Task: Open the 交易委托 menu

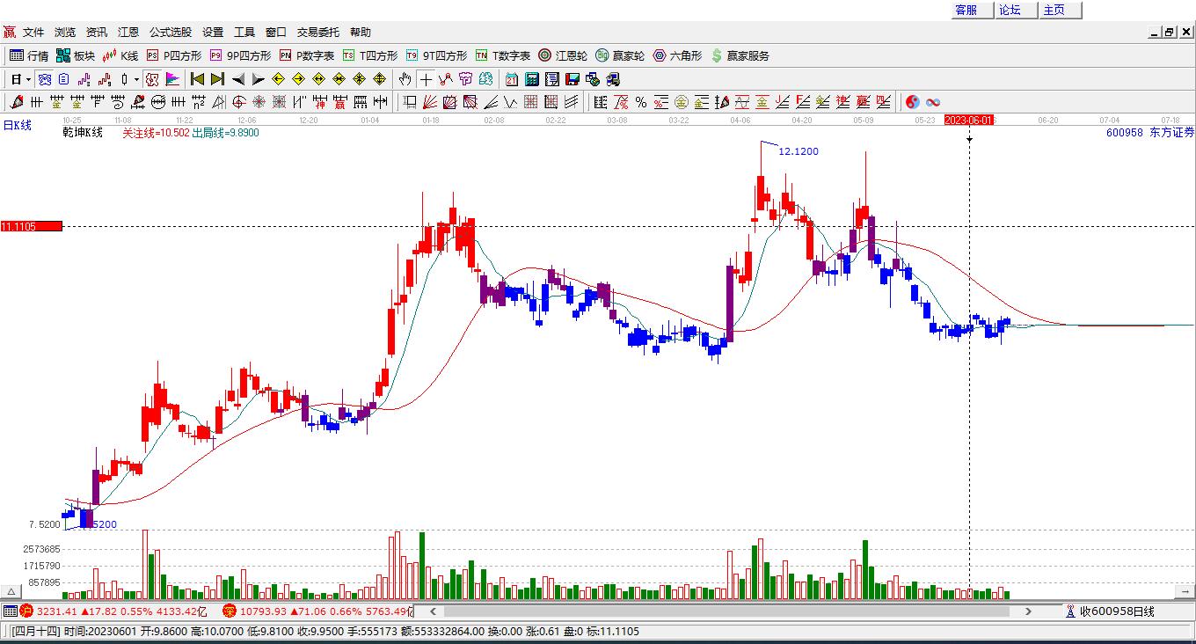Action: tap(318, 33)
